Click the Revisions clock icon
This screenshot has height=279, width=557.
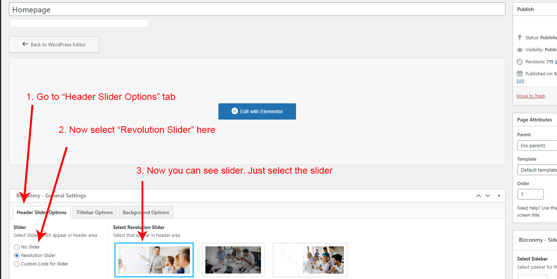pyautogui.click(x=520, y=62)
